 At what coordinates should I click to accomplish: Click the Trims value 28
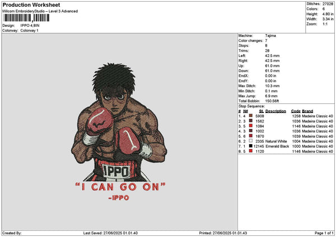tap(267, 51)
